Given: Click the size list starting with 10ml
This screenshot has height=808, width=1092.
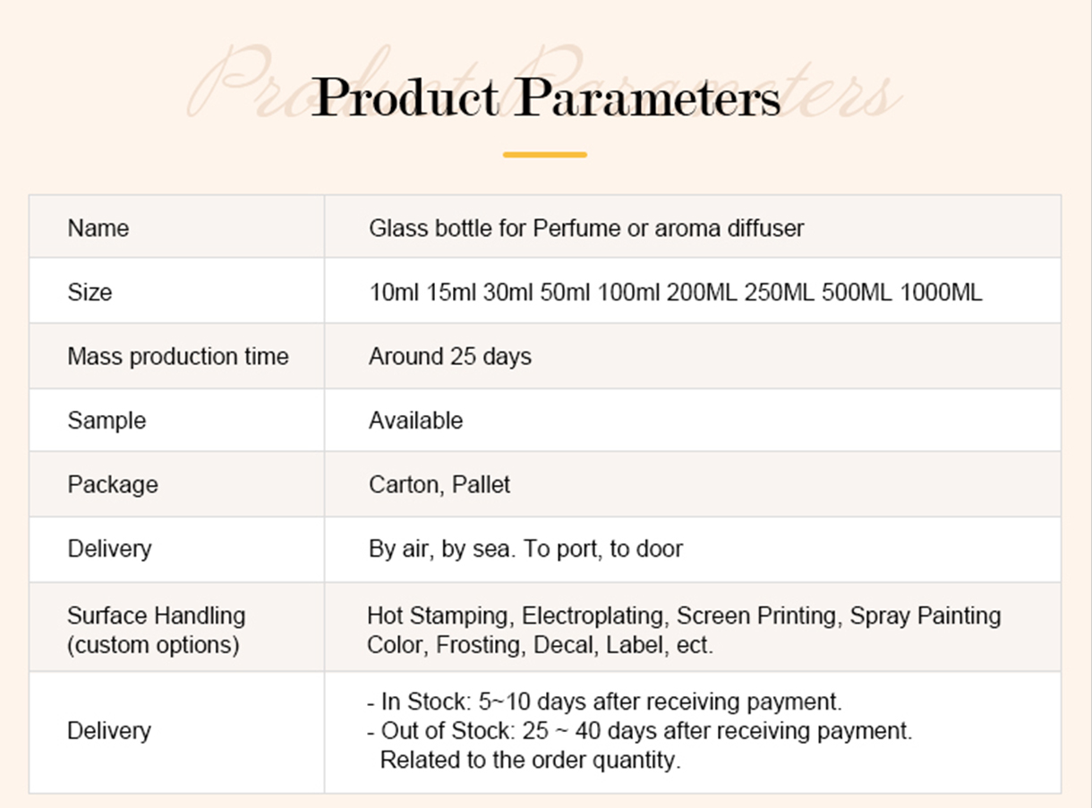Looking at the screenshot, I should [x=675, y=293].
